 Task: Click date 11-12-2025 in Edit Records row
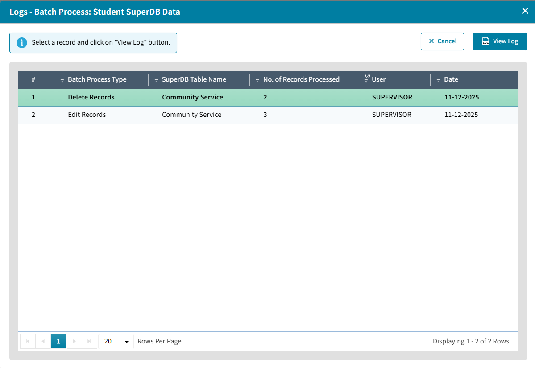tap(461, 115)
